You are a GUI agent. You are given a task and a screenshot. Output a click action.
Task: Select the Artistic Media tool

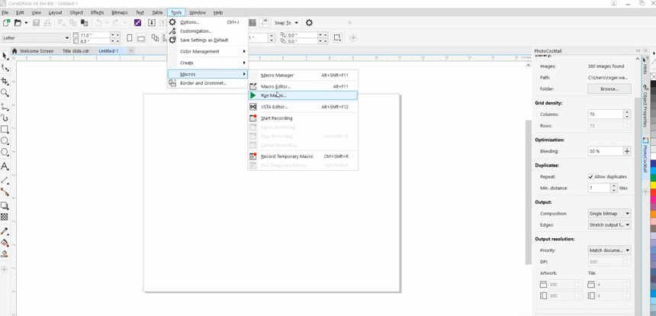click(5, 118)
